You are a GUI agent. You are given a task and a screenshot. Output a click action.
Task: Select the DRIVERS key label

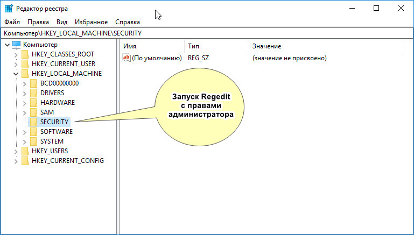point(52,93)
